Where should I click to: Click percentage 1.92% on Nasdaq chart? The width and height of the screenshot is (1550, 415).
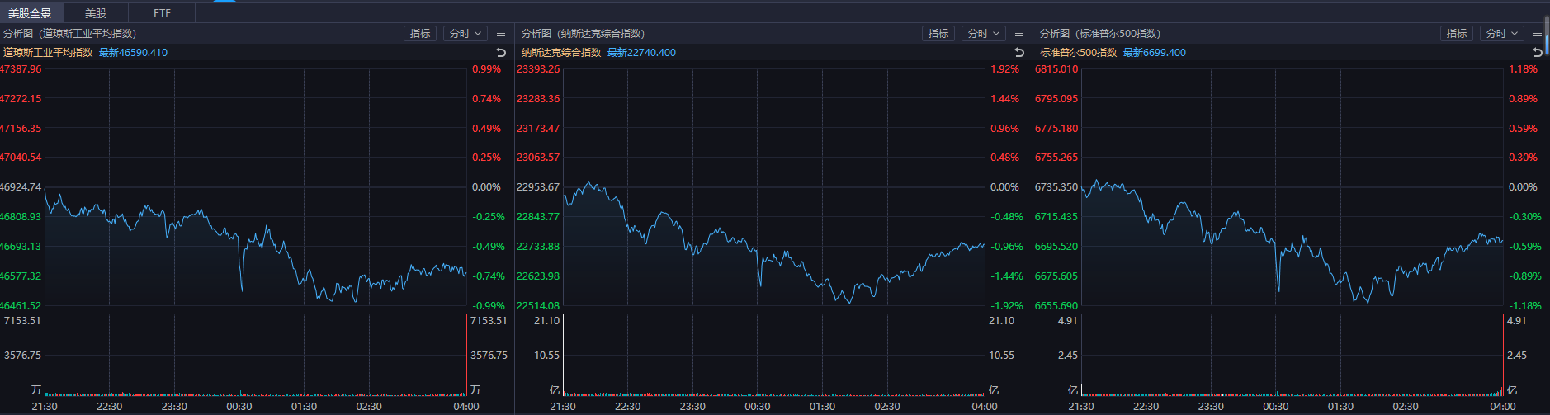(1004, 69)
